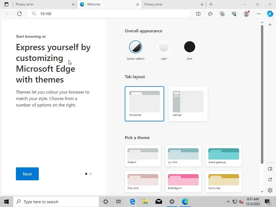Open Collections from the toolbar
The height and width of the screenshot is (207, 276).
222,14
